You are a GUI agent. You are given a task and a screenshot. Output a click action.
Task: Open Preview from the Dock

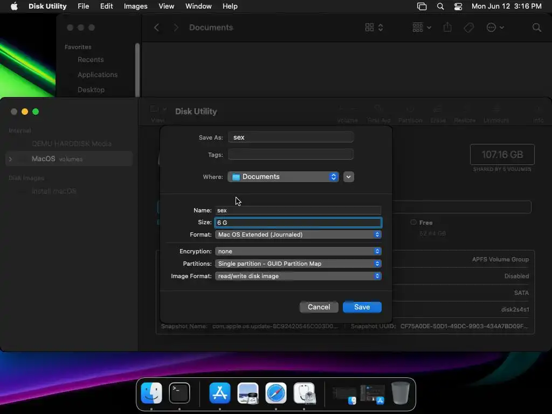pos(248,393)
